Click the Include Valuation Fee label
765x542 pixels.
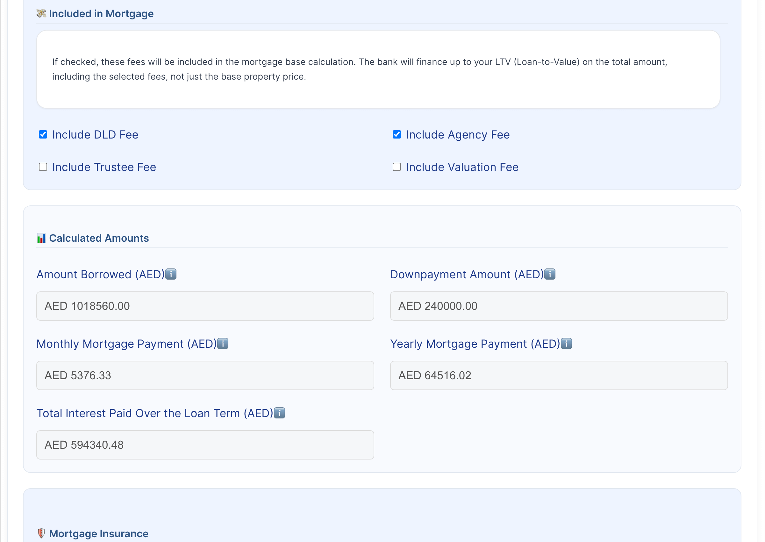(x=462, y=167)
